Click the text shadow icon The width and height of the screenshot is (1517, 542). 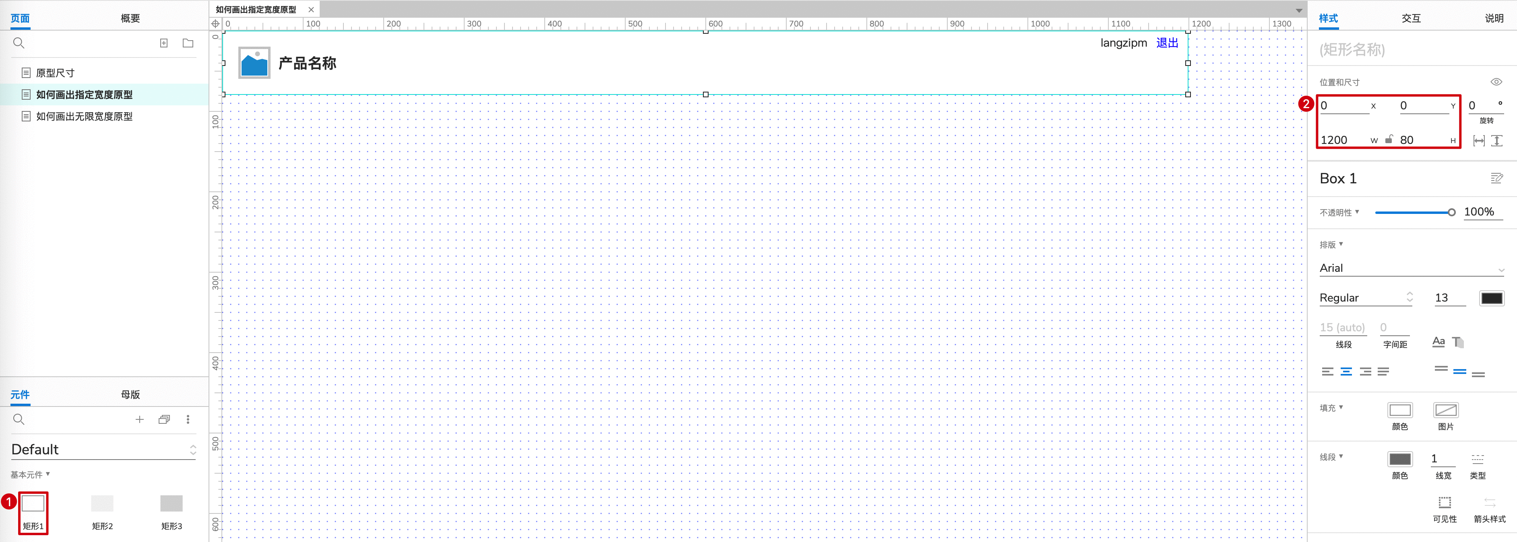[1458, 342]
